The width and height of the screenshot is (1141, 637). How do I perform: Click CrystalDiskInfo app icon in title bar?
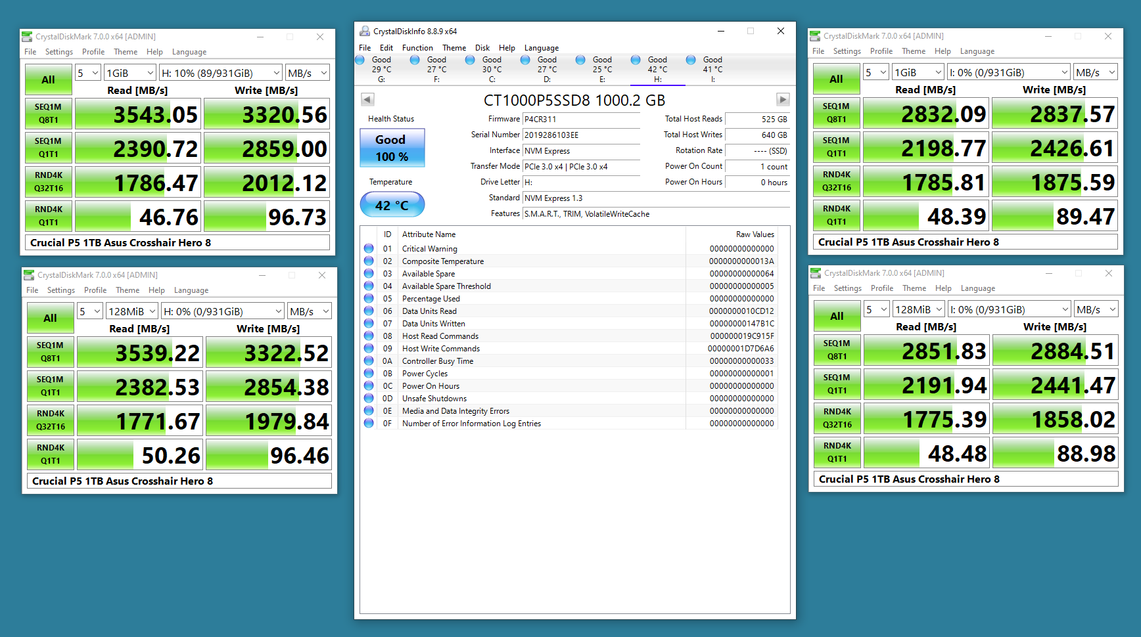[x=365, y=31]
